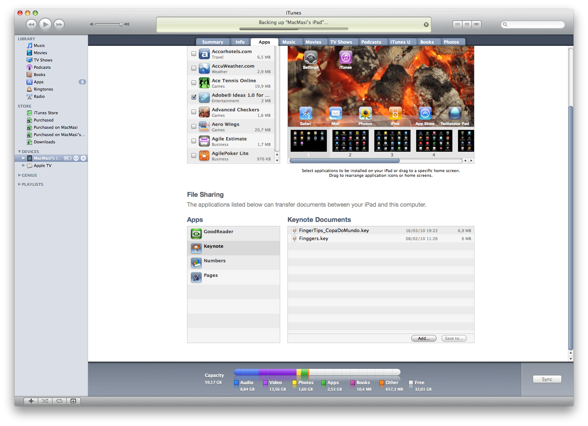Switch to list view
588x426 pixels.
(457, 24)
